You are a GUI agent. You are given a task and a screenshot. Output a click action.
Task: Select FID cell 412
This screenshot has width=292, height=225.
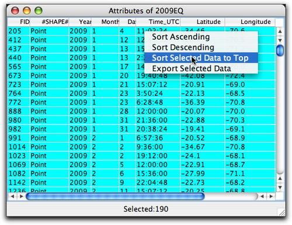pos(19,40)
